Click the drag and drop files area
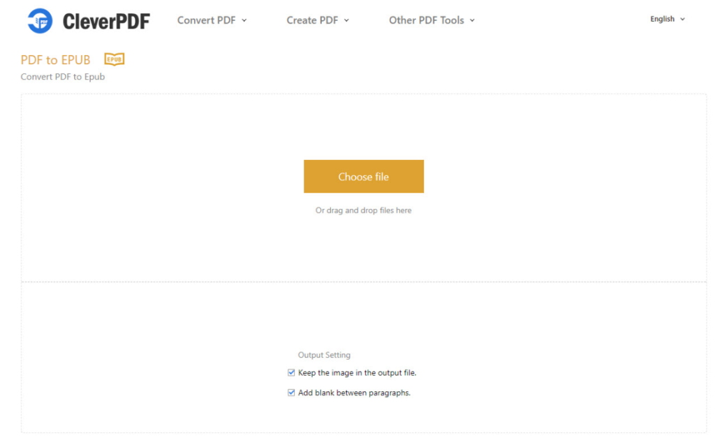 pos(363,210)
